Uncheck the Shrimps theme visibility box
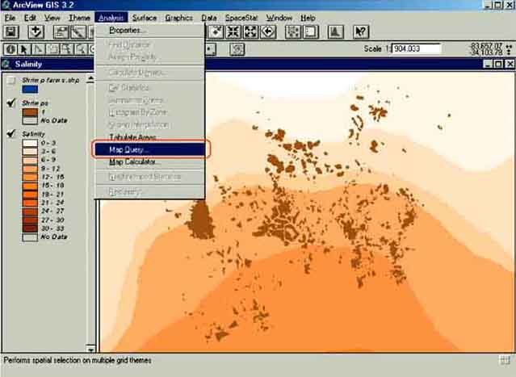Screen dimensions: 516x377 point(10,103)
